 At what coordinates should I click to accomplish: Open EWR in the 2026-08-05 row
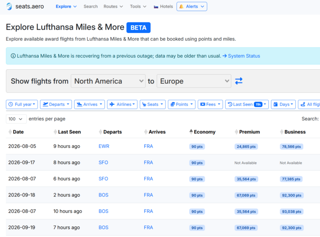104,146
